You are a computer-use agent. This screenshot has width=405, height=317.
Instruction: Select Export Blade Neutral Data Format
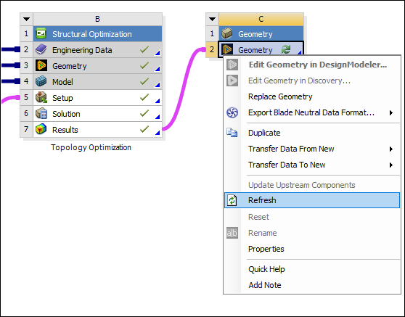point(311,112)
